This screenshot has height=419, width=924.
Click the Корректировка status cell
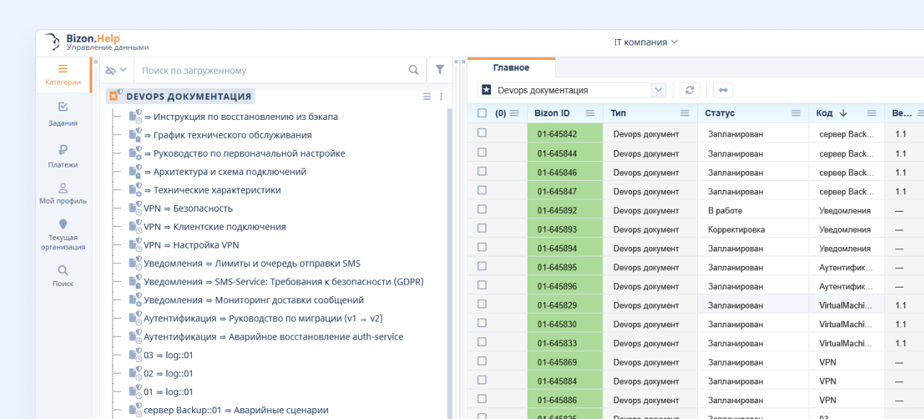coord(753,229)
